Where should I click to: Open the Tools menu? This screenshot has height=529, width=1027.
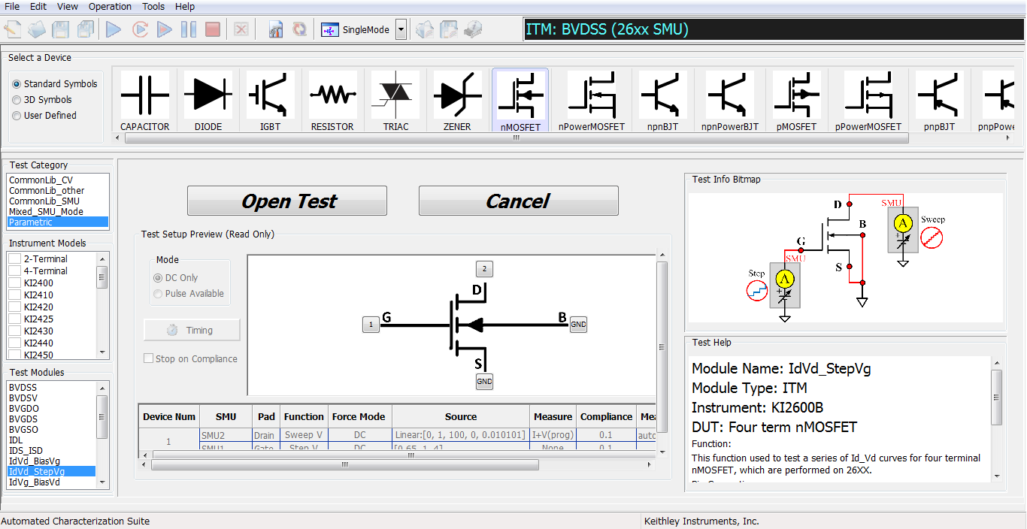153,7
